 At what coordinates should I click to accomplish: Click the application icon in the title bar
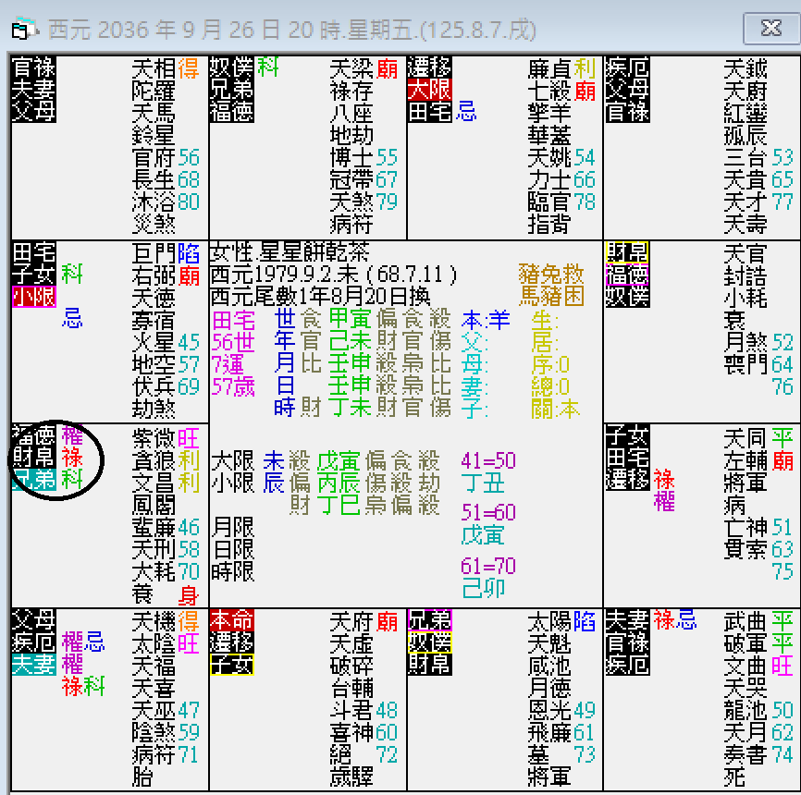coord(25,30)
